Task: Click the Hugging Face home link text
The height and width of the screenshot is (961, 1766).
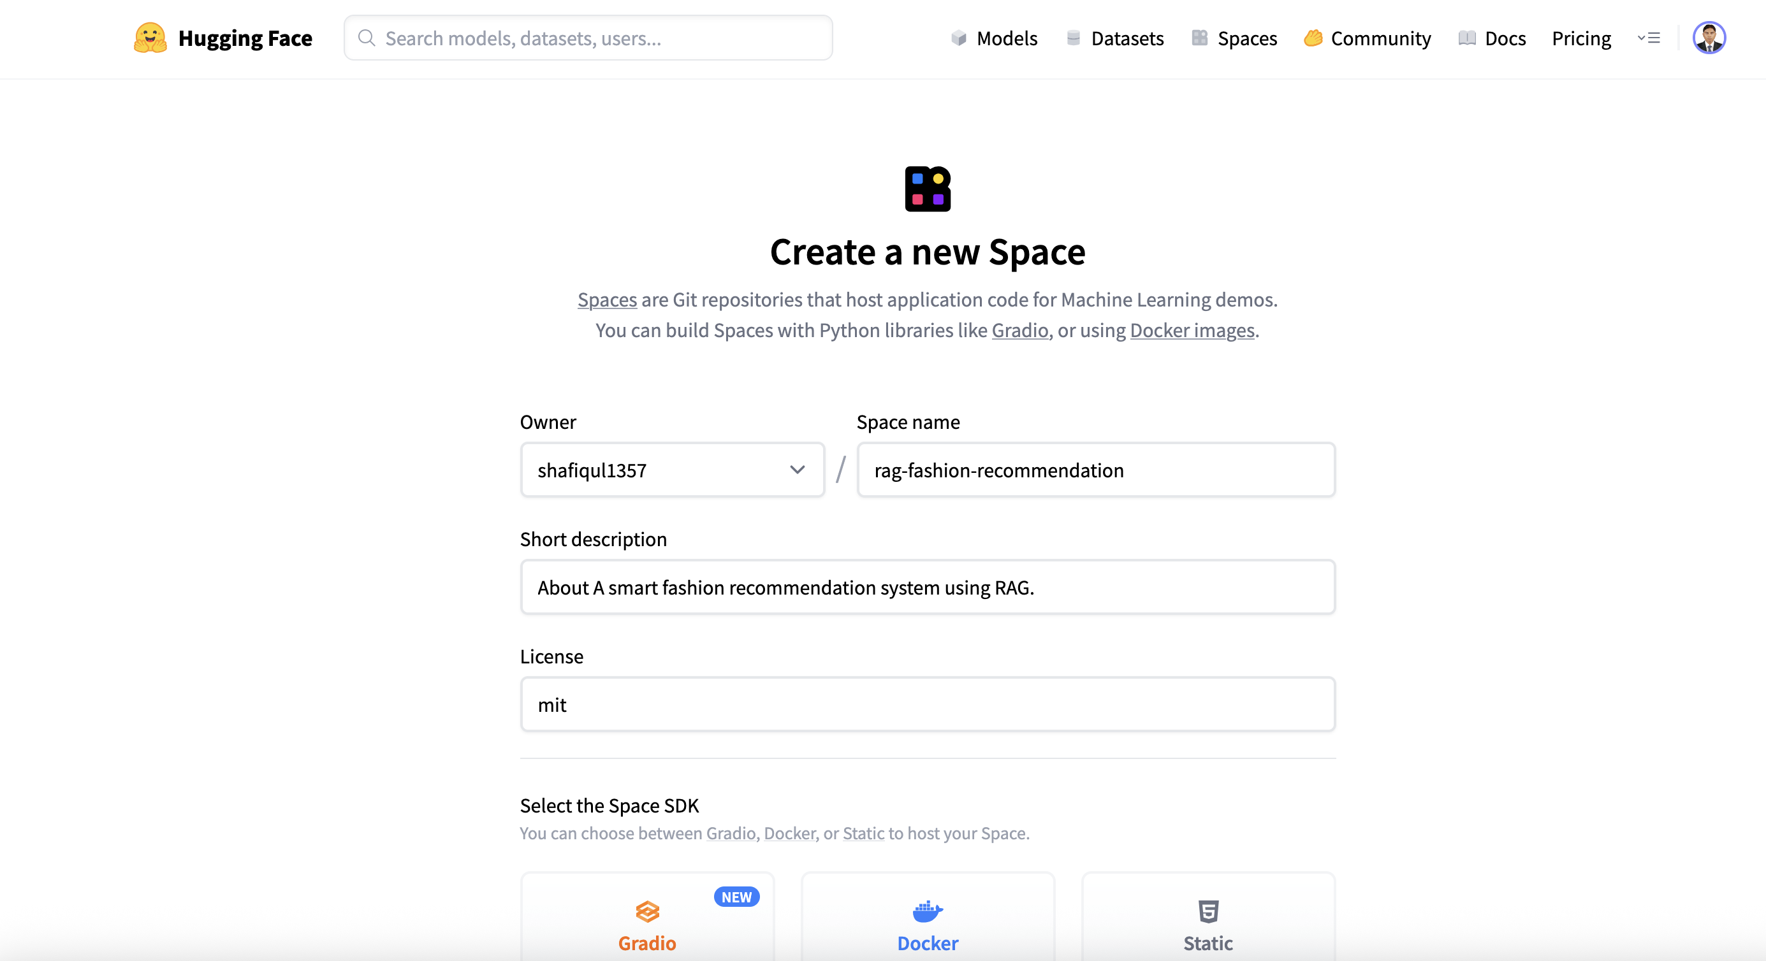Action: click(245, 38)
